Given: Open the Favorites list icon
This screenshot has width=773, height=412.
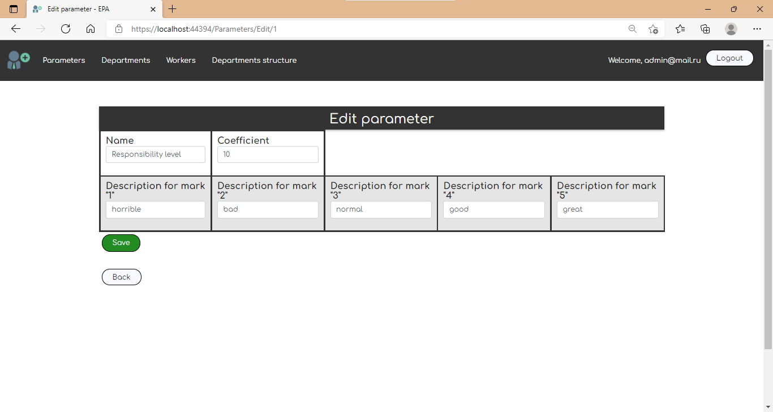Looking at the screenshot, I should click(680, 29).
